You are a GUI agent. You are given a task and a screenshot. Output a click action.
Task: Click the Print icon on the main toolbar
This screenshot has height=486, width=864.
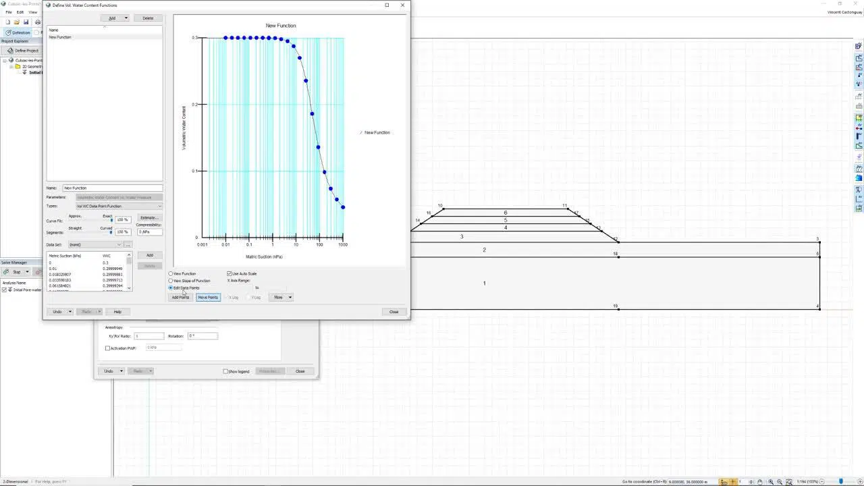(x=37, y=22)
